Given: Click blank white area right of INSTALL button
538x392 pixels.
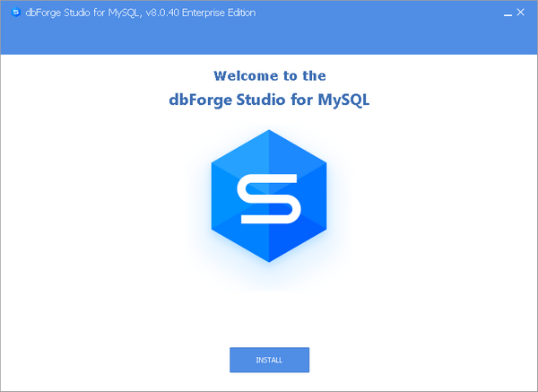Looking at the screenshot, I should pyautogui.click(x=421, y=360).
